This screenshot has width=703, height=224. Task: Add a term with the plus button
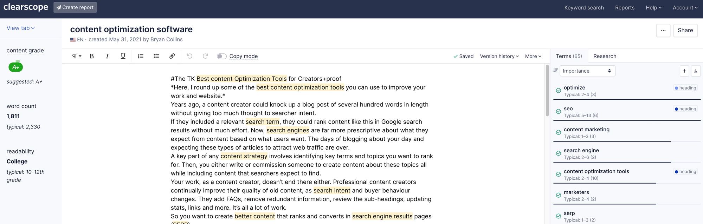(x=684, y=71)
